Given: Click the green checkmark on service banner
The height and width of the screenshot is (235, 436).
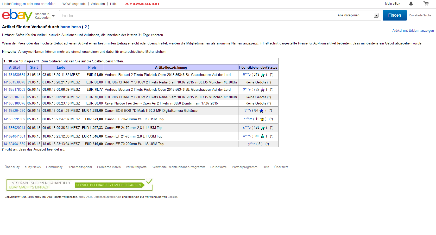Looking at the screenshot, I should click(149, 181).
